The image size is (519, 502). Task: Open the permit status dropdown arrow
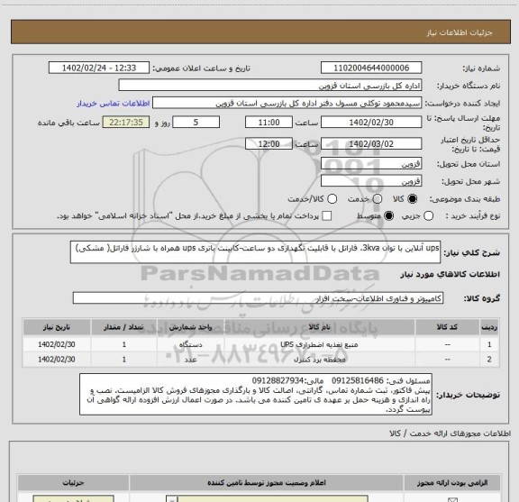coord(172,498)
